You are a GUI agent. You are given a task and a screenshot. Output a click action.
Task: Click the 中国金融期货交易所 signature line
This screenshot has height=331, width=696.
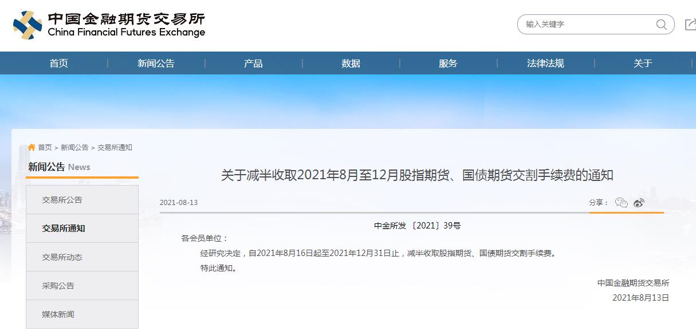(x=633, y=283)
